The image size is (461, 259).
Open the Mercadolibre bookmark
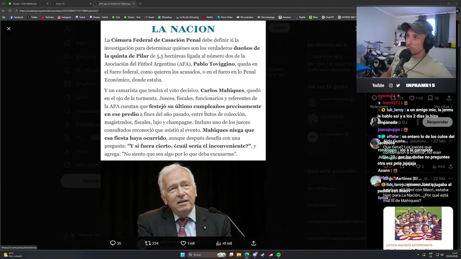point(245,17)
